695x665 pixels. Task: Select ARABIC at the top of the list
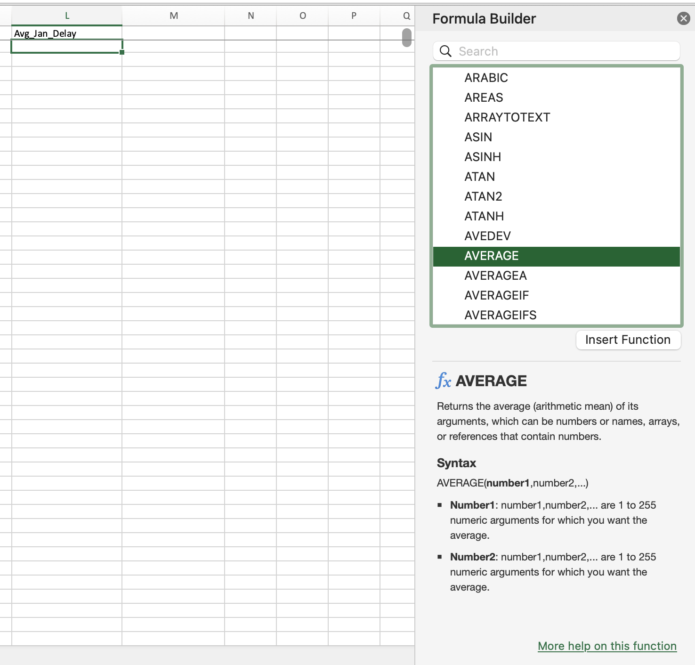point(486,78)
